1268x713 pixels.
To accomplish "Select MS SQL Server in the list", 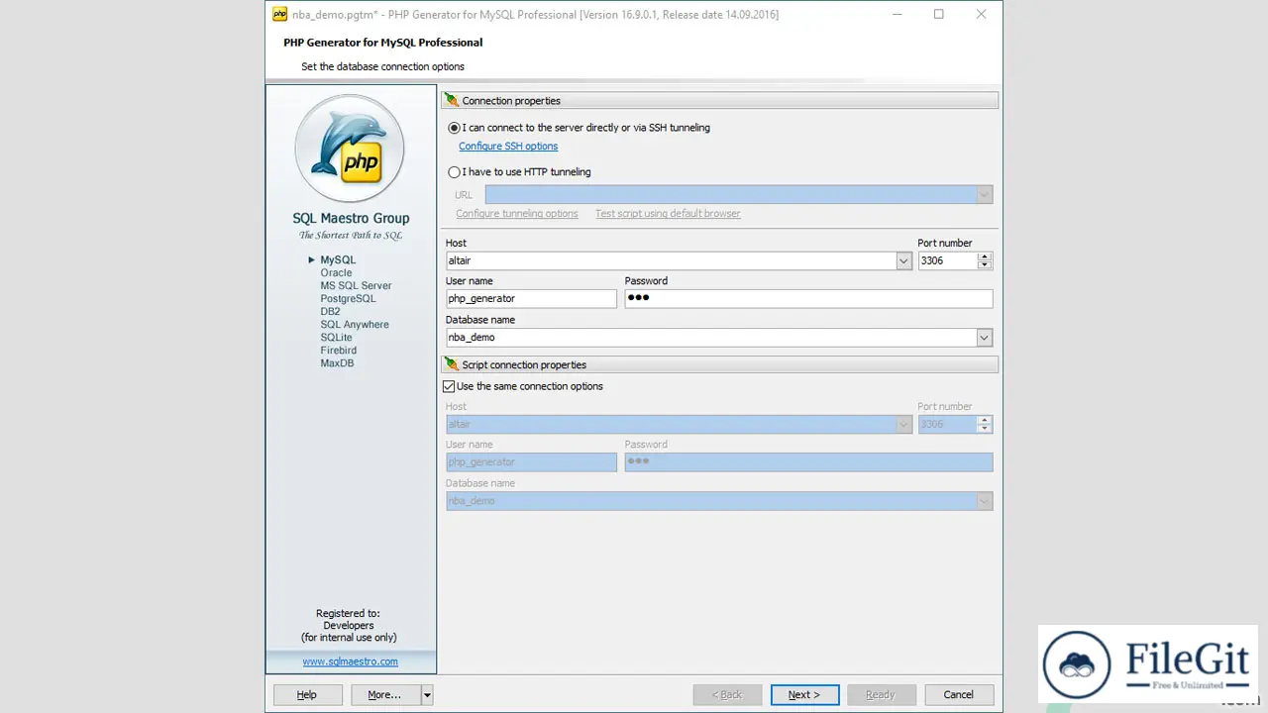I will pyautogui.click(x=356, y=285).
